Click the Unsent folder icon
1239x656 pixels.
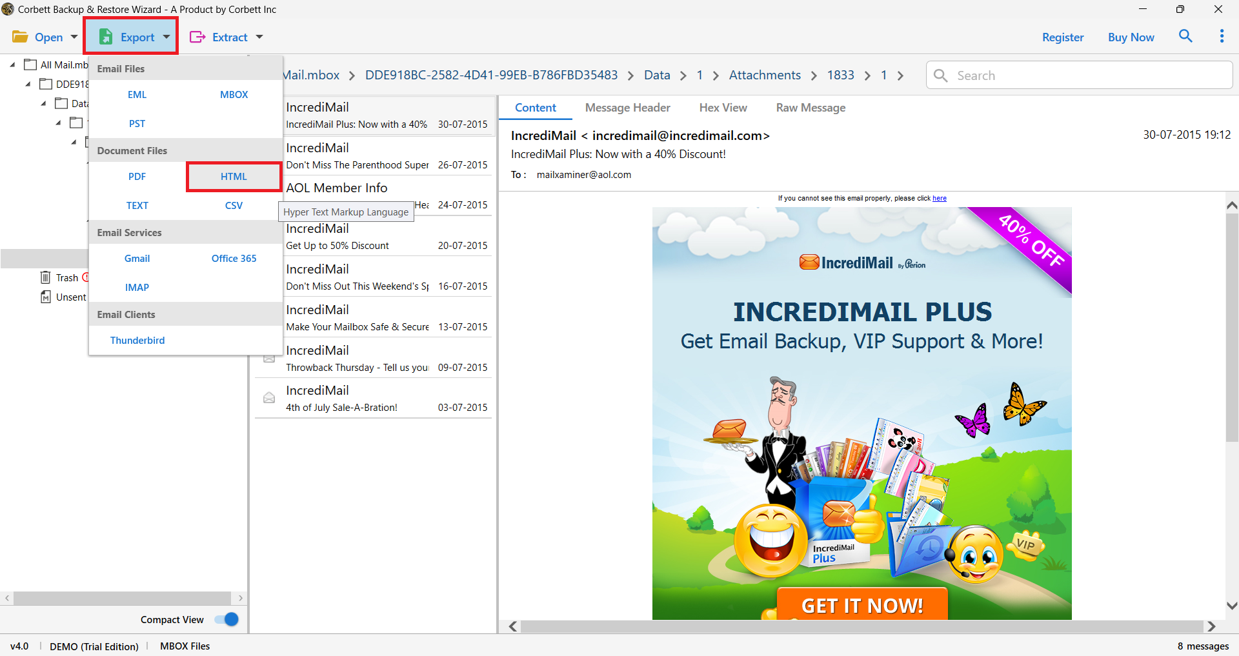pos(45,297)
